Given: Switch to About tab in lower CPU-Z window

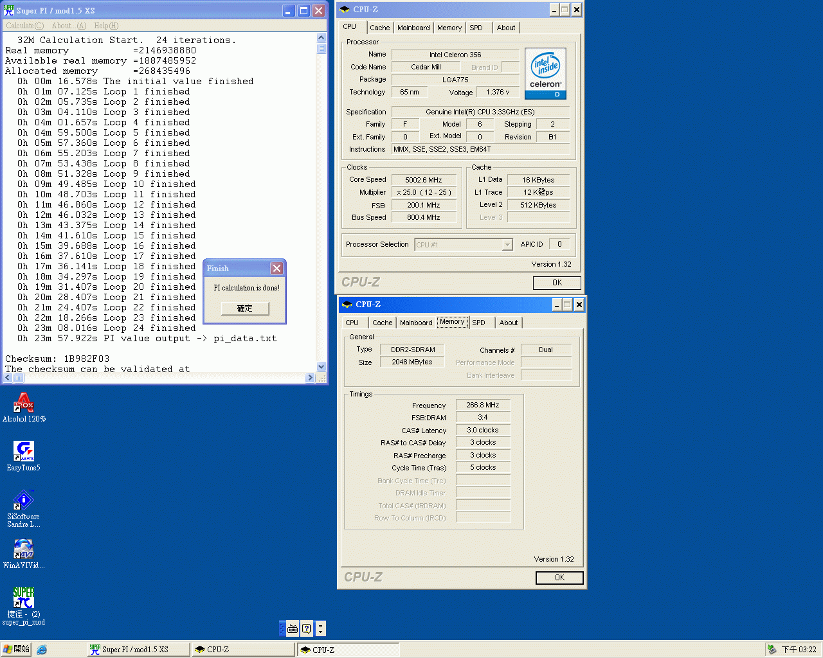Looking at the screenshot, I should point(509,323).
